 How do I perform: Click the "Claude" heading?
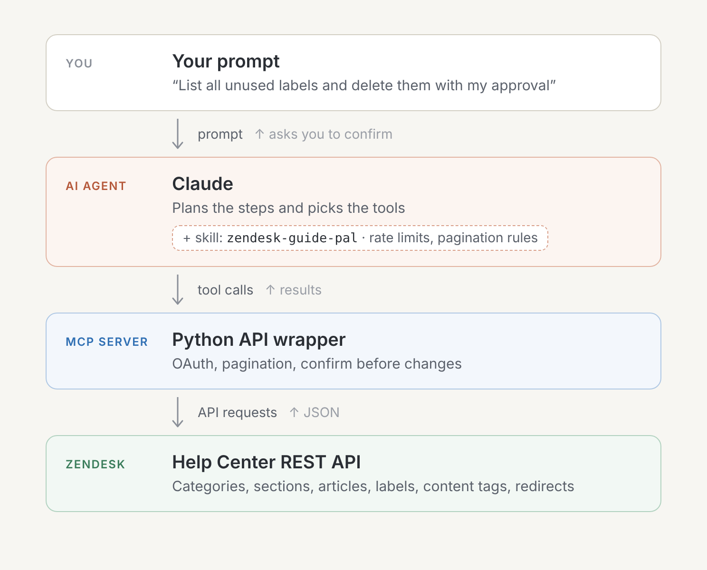click(x=202, y=184)
